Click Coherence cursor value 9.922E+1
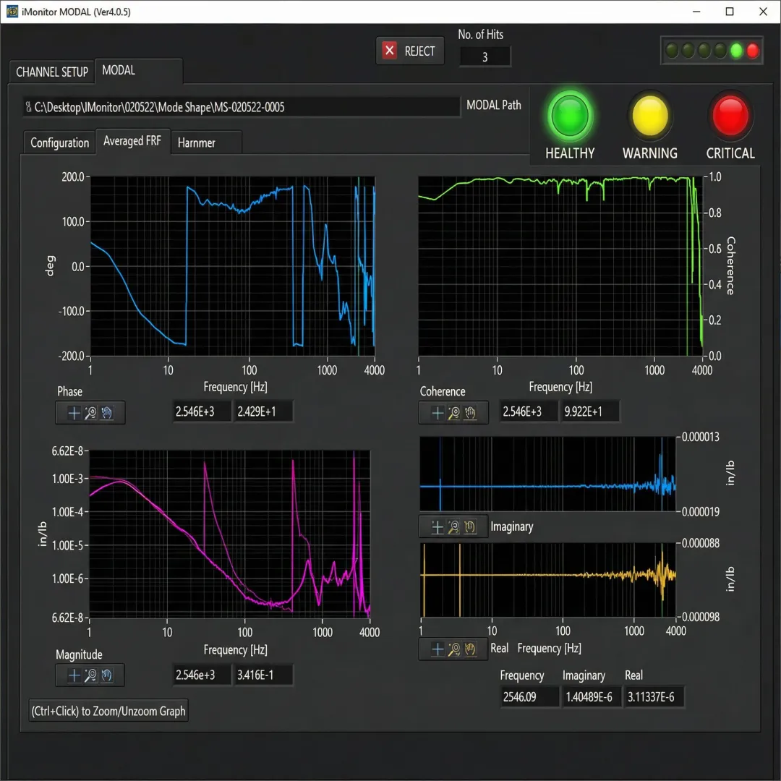The height and width of the screenshot is (781, 781). pos(590,412)
